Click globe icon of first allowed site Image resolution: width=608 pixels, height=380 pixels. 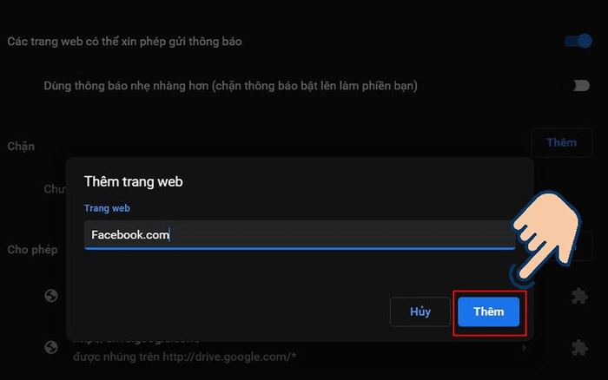[x=51, y=296]
